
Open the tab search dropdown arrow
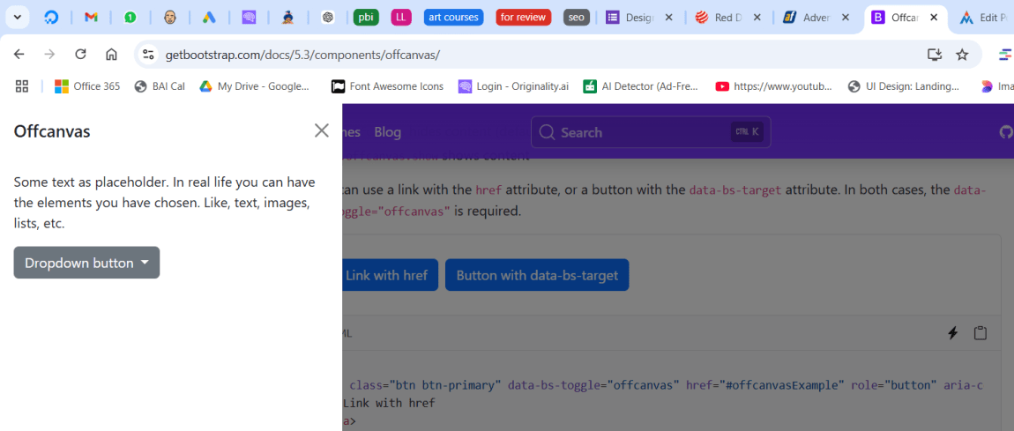point(18,17)
